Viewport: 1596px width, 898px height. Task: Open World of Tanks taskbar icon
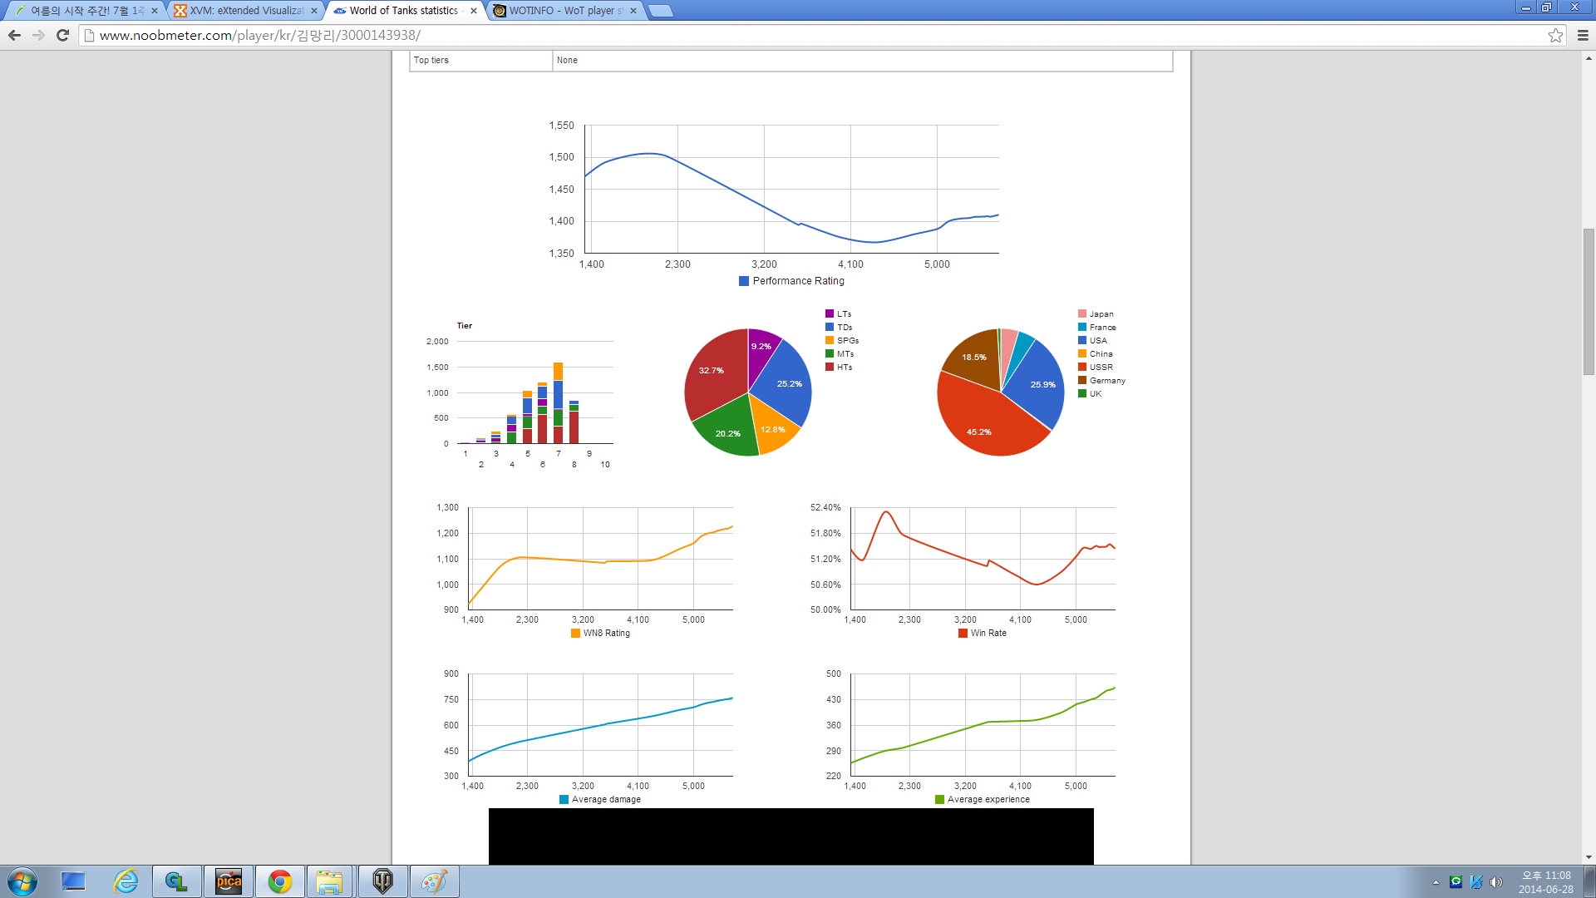click(382, 881)
